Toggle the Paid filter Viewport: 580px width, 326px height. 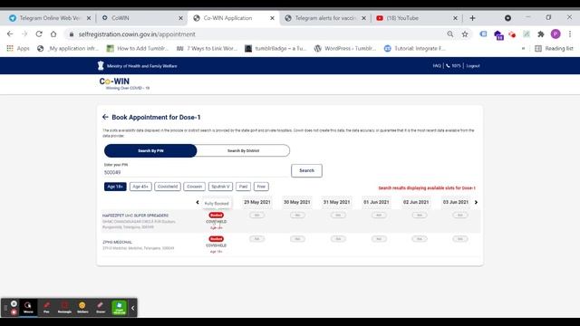pos(243,187)
